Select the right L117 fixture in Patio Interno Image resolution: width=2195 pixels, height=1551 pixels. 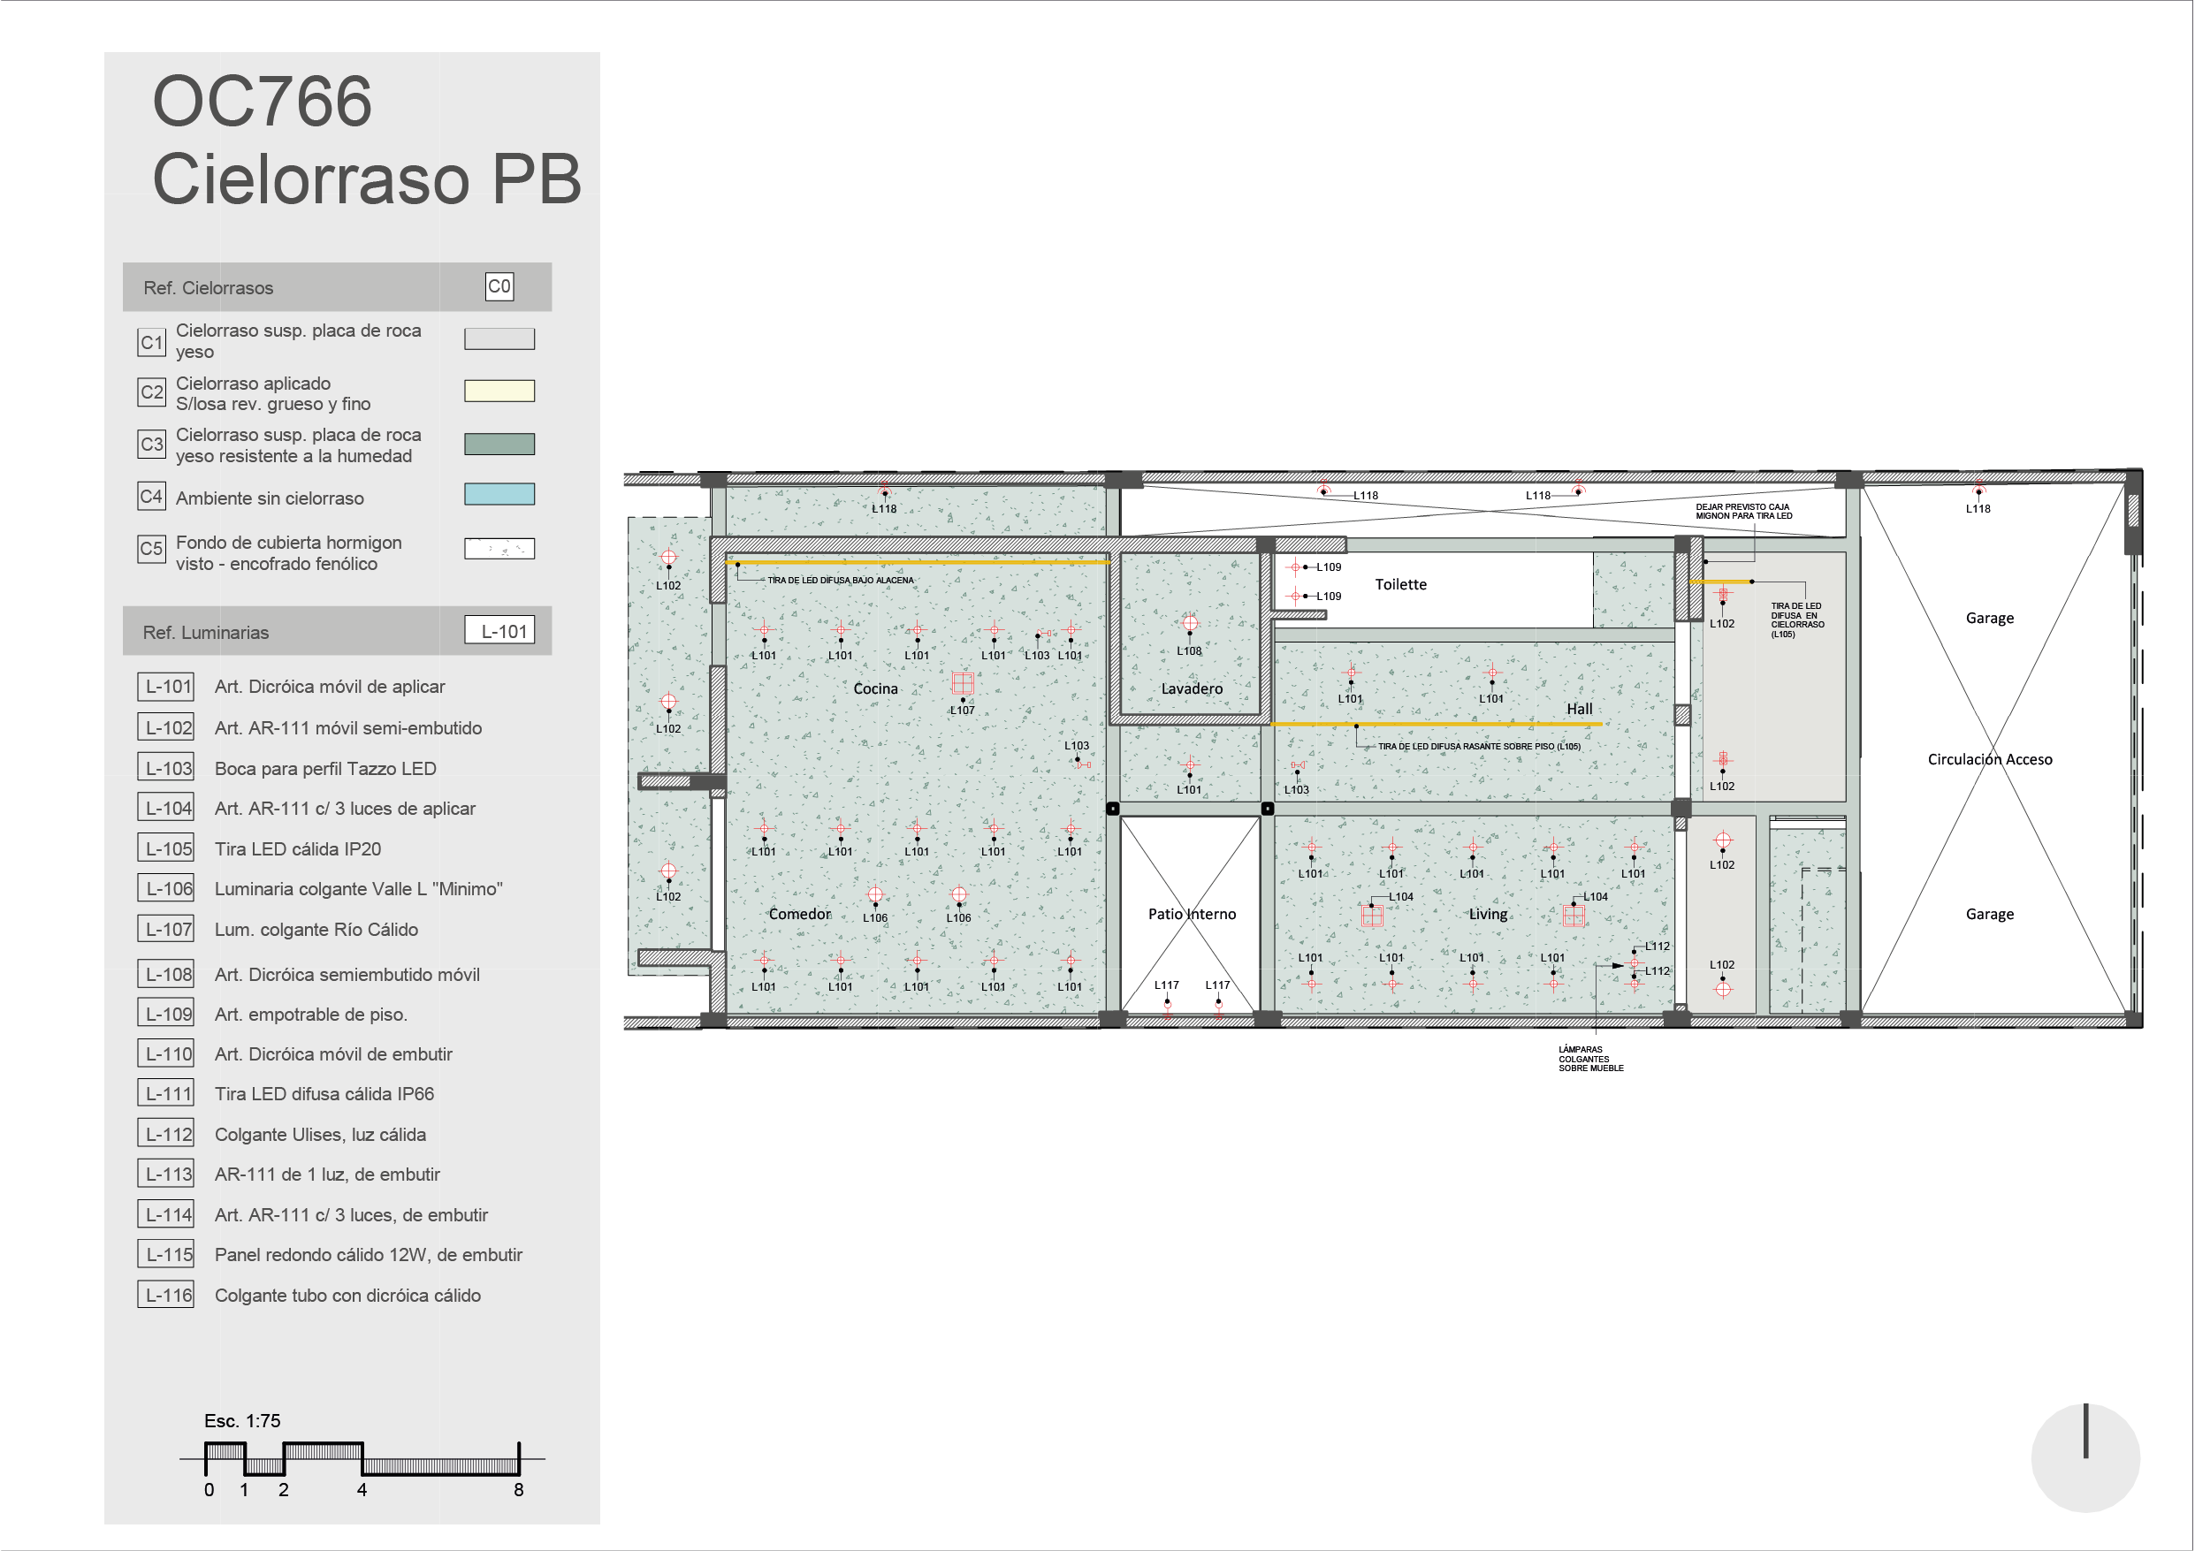click(x=1218, y=1009)
